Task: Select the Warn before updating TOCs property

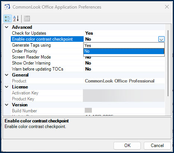Action: (38, 69)
